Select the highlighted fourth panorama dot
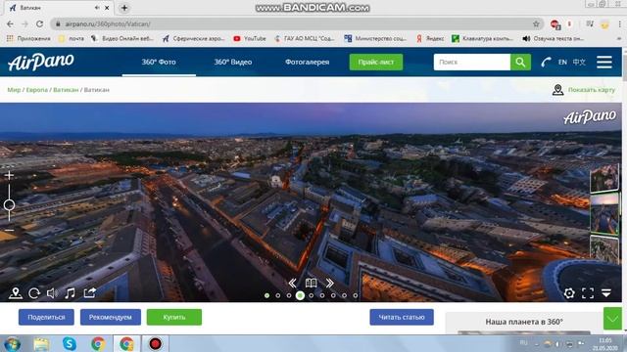This screenshot has height=352, width=627. (300, 295)
